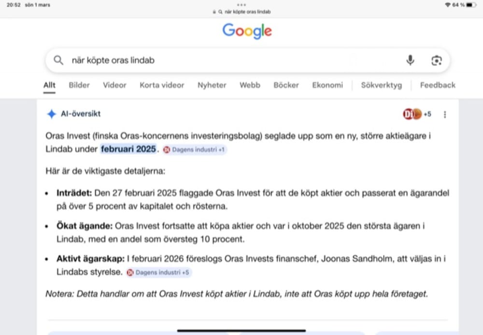Tap the Wi-Fi status icon
Viewport: 483px width, 335px height.
point(448,5)
